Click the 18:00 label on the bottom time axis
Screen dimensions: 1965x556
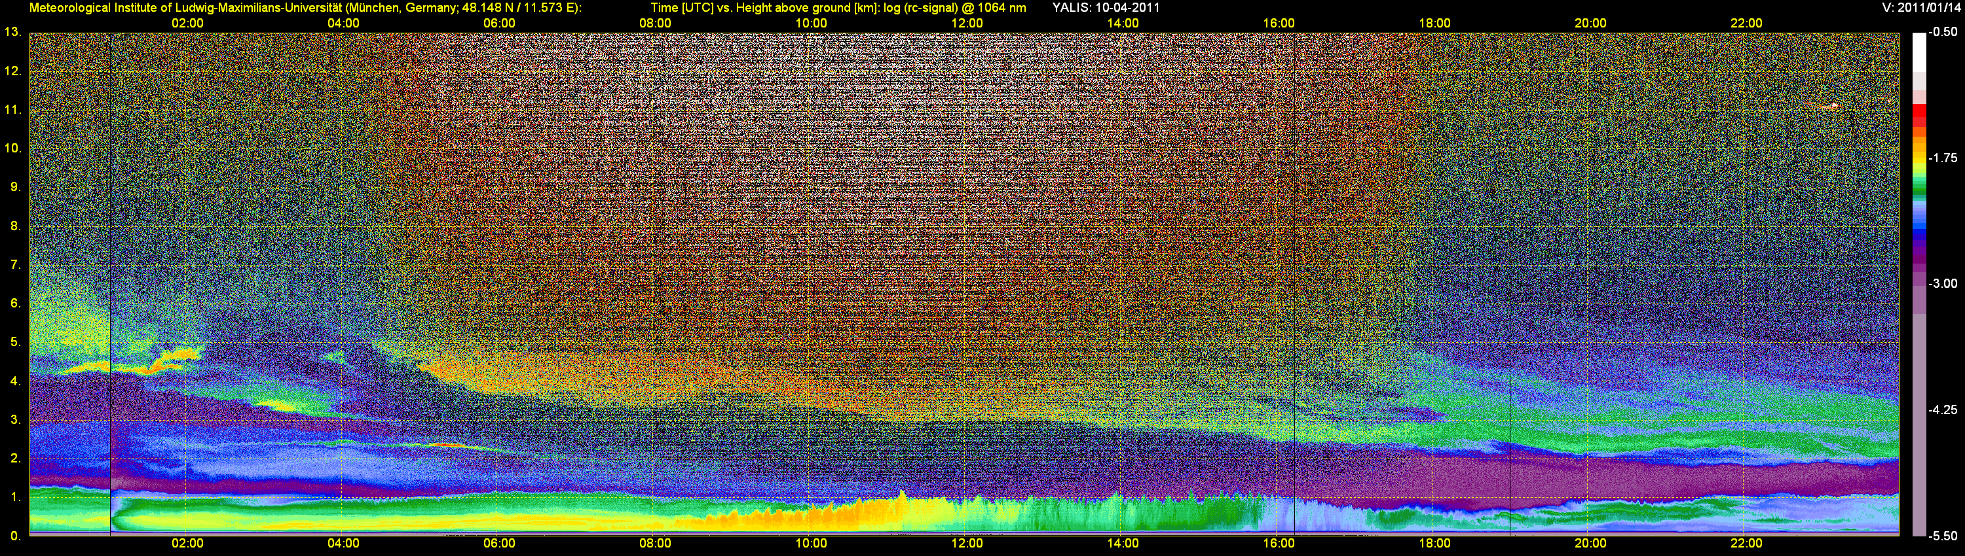pyautogui.click(x=1435, y=544)
